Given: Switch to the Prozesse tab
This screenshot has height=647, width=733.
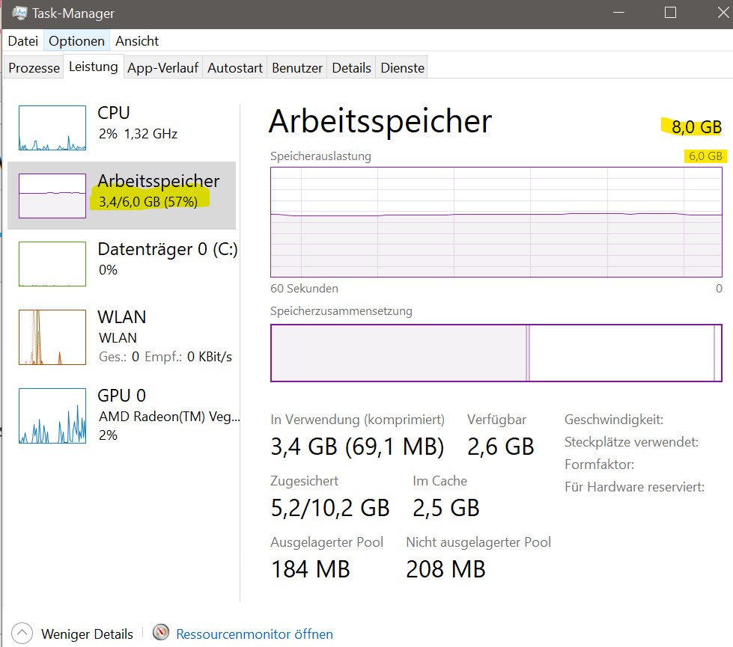Looking at the screenshot, I should [x=34, y=68].
